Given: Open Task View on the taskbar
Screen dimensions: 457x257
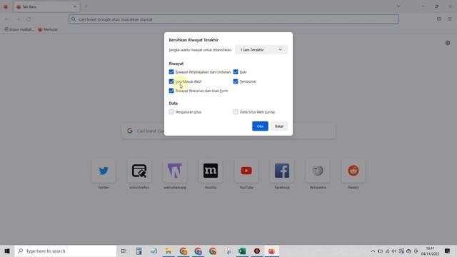Looking at the screenshot, I should 124,251.
